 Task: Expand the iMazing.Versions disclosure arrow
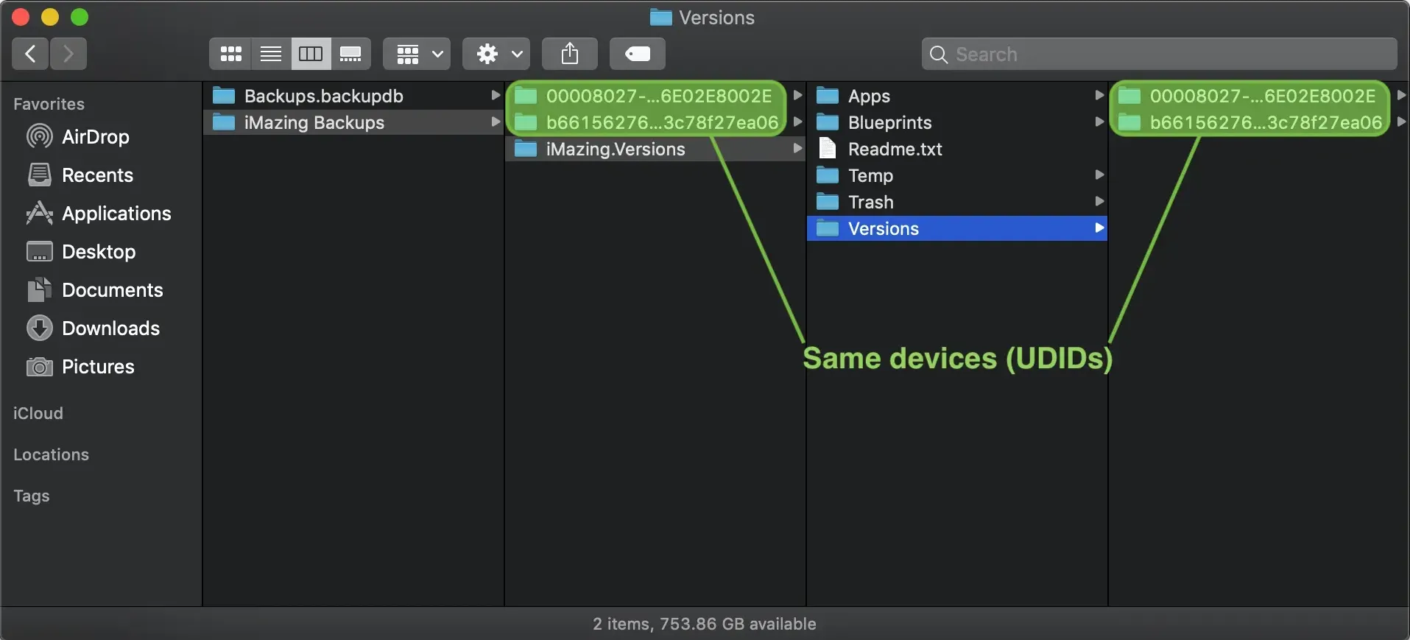(x=797, y=148)
